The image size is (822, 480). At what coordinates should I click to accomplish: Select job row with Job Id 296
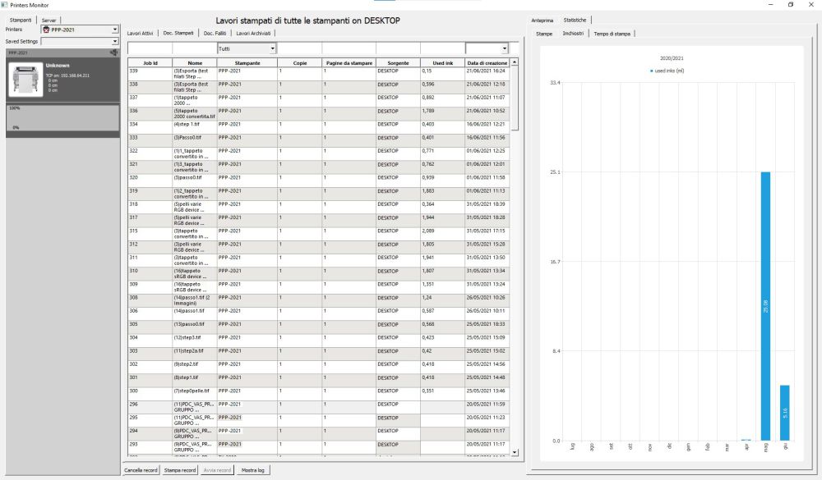(318, 407)
